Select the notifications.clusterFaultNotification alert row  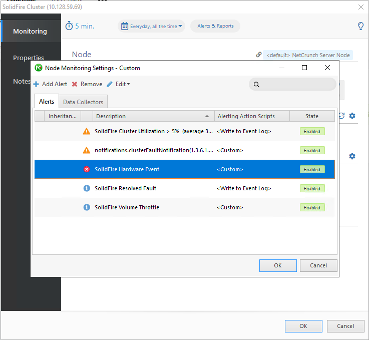click(184, 150)
